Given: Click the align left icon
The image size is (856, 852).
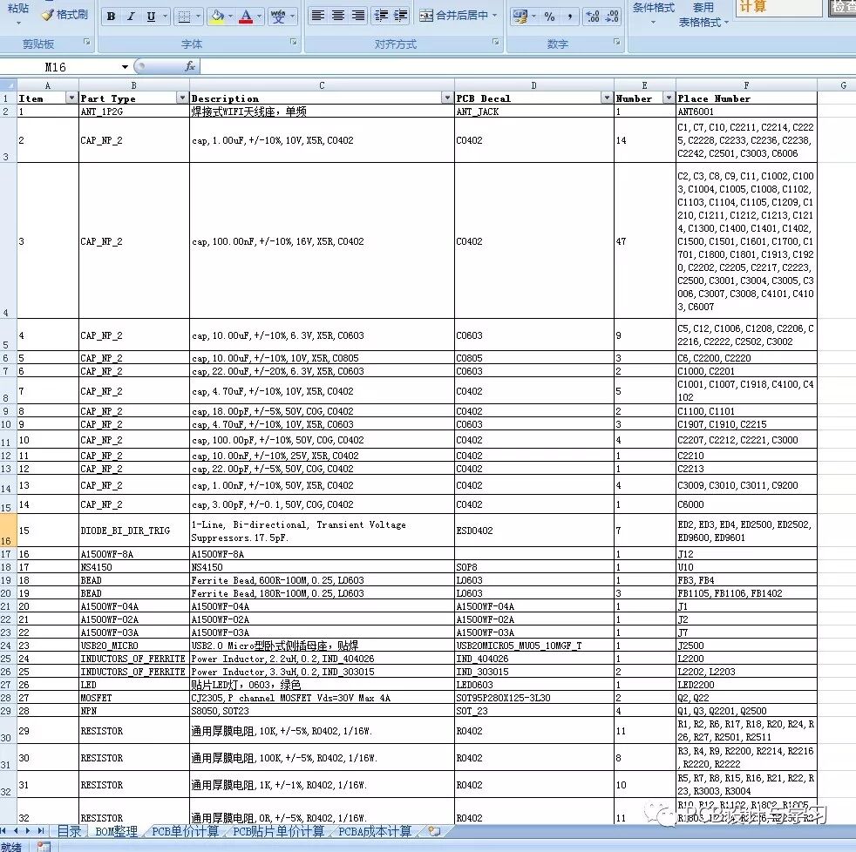Looking at the screenshot, I should [318, 16].
